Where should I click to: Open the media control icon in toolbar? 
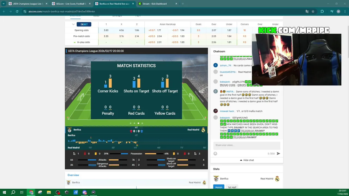click(x=332, y=11)
